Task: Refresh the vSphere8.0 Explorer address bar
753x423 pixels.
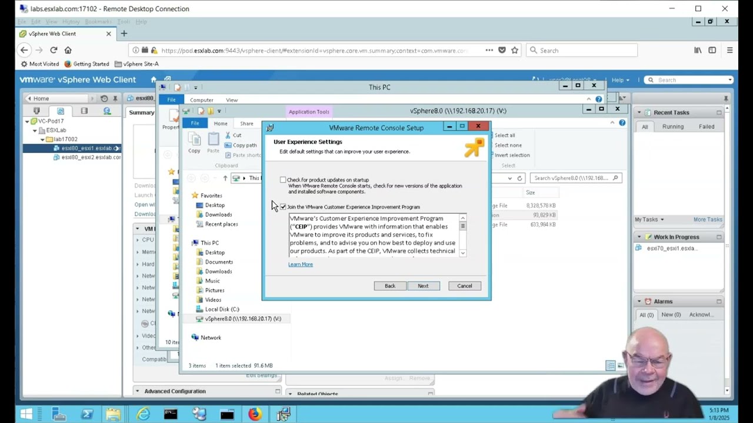Action: point(519,178)
